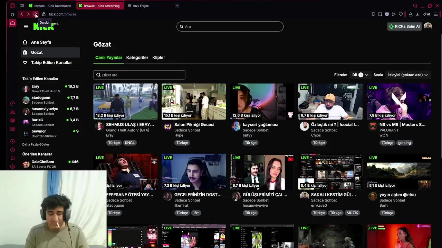Switch to Hızlı Erişim tab
Viewport: 442px width, 248px height.
click(x=138, y=6)
